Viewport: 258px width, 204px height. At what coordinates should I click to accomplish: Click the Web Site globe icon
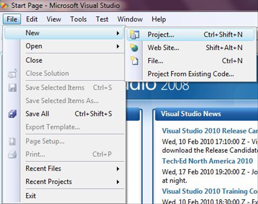134,48
